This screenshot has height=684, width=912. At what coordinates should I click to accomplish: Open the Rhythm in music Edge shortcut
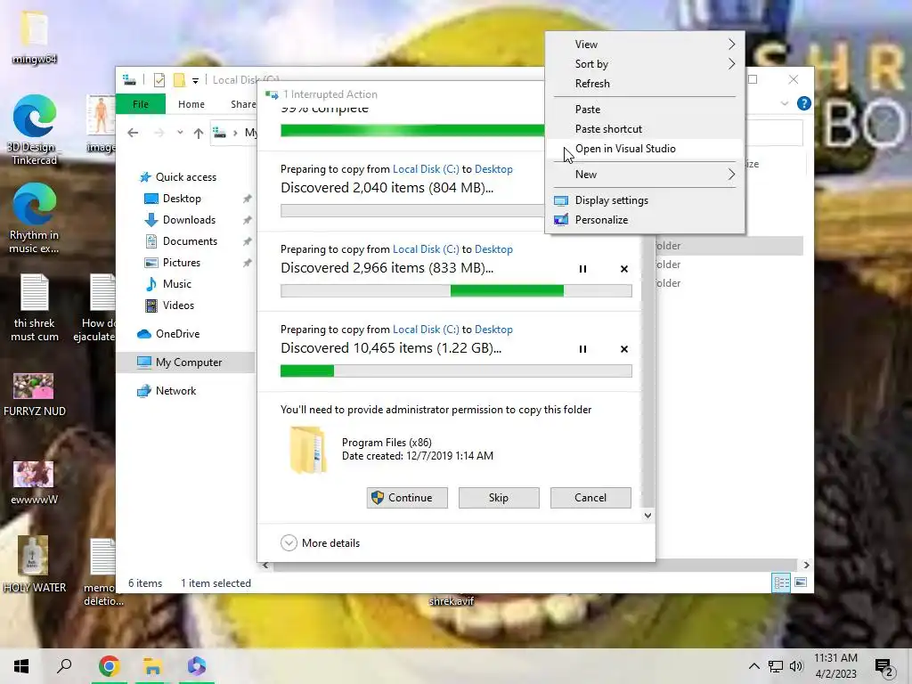[x=35, y=219]
